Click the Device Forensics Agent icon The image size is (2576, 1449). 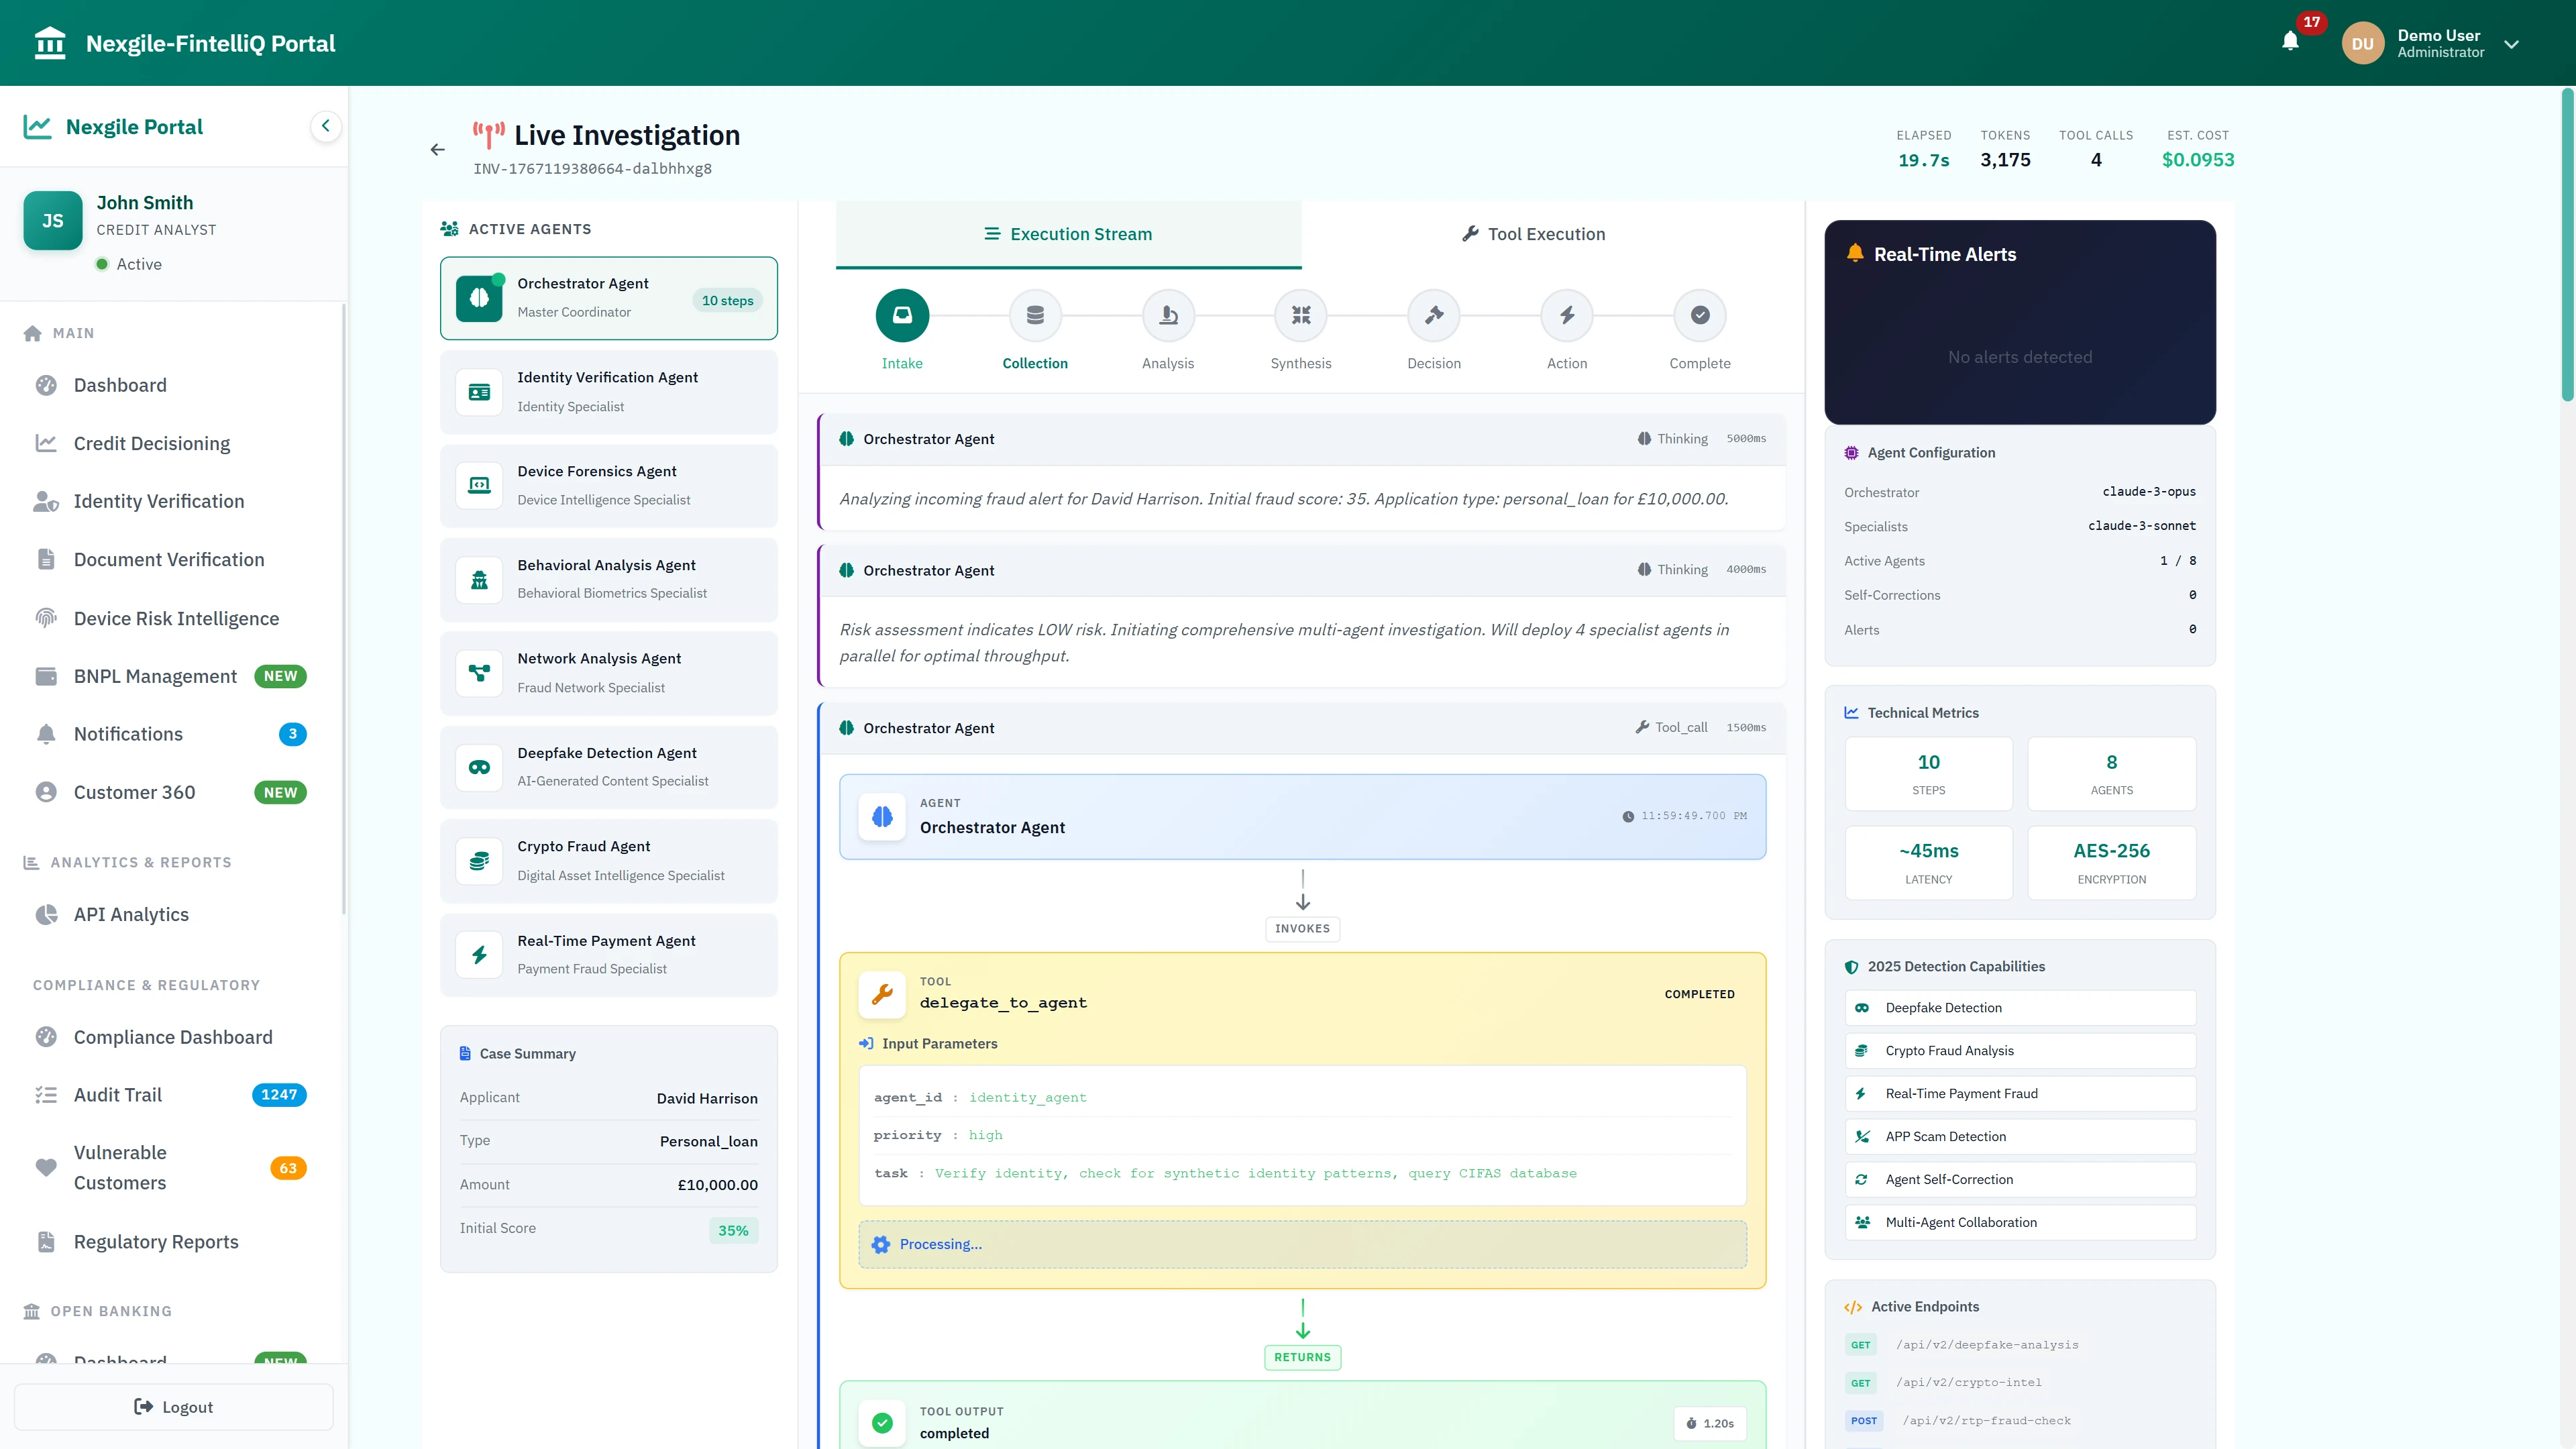coord(480,485)
